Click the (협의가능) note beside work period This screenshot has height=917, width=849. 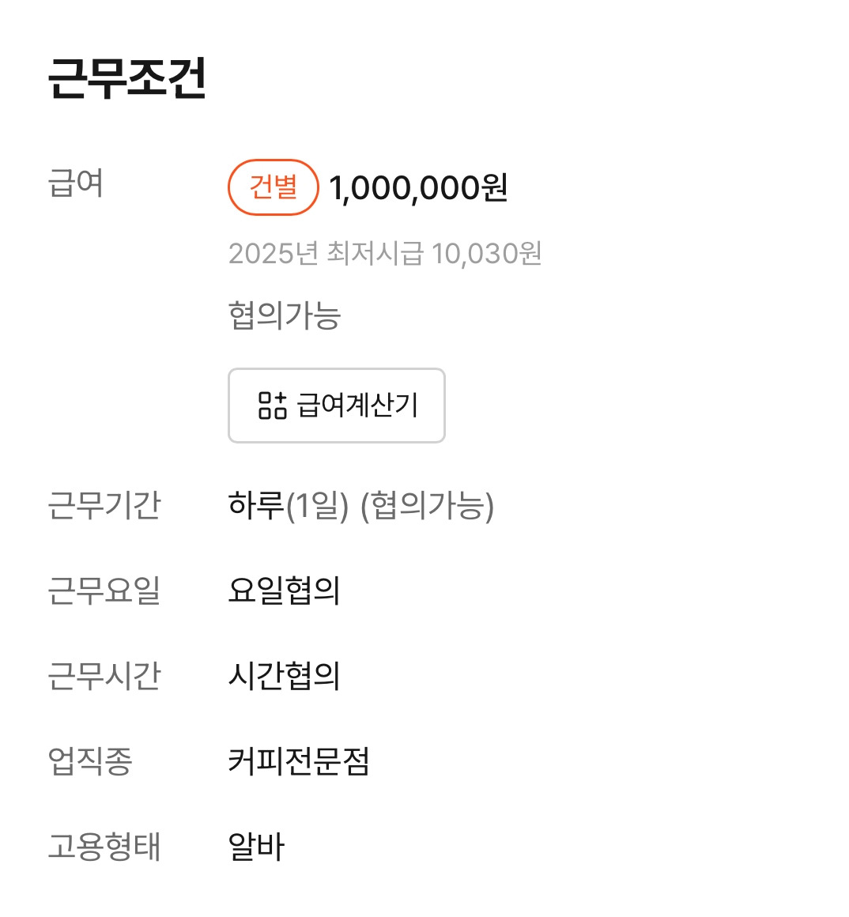[428, 505]
